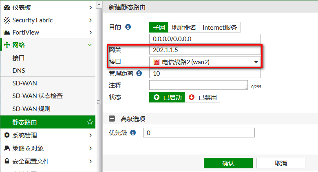Select 子网 as destination type

tap(159, 27)
